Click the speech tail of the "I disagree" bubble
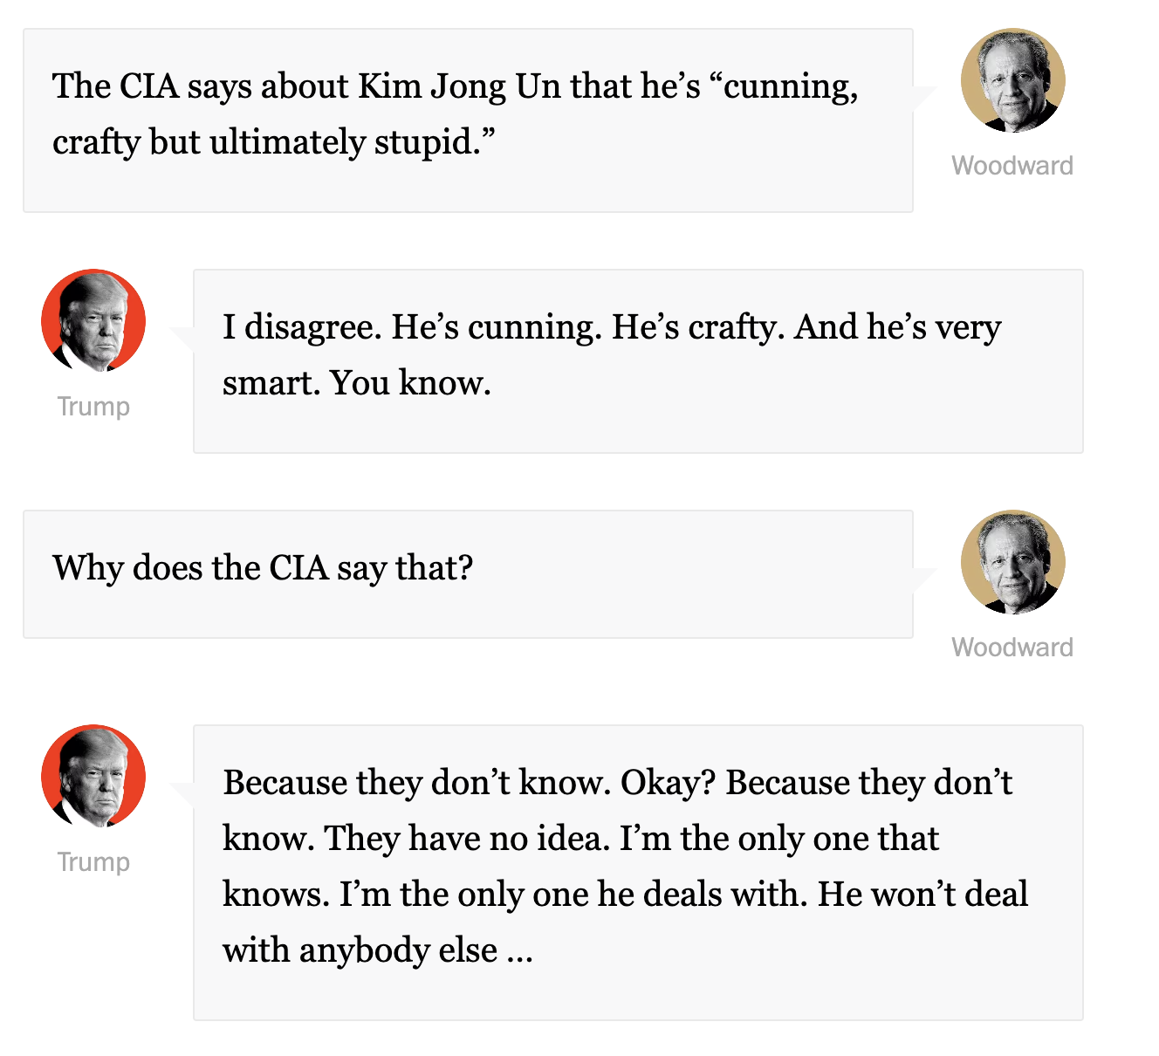This screenshot has height=1056, width=1159. [x=183, y=338]
